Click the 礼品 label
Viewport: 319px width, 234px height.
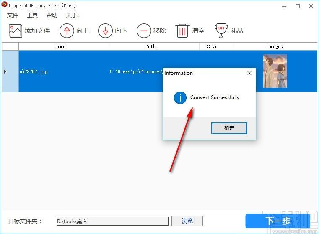pyautogui.click(x=237, y=31)
